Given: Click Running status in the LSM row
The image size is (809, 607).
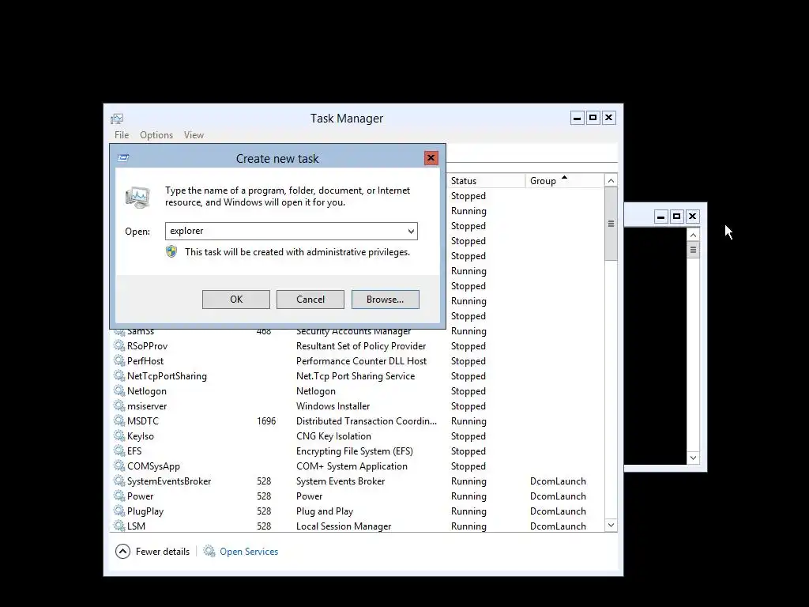Looking at the screenshot, I should click(x=468, y=526).
